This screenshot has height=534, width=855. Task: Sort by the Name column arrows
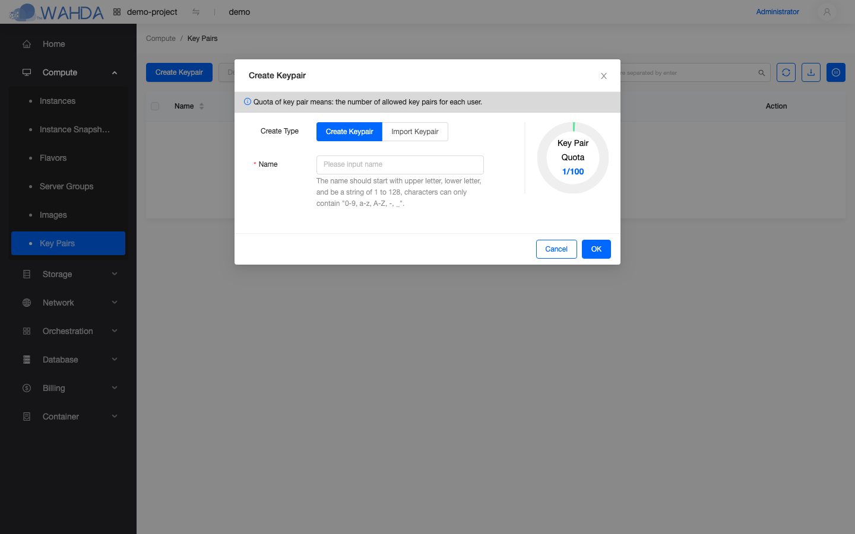coord(202,106)
